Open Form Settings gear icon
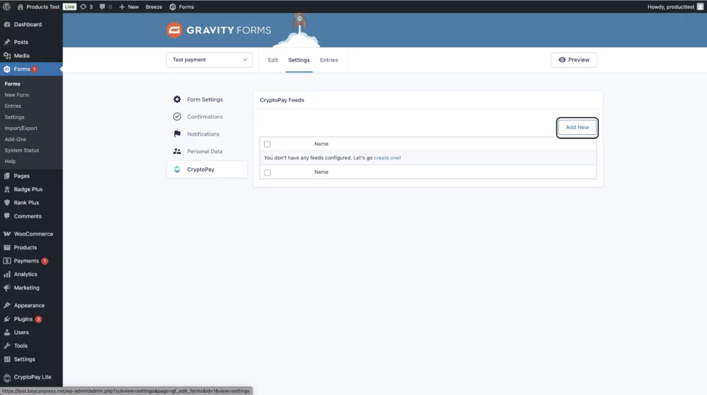The width and height of the screenshot is (707, 395). [177, 99]
